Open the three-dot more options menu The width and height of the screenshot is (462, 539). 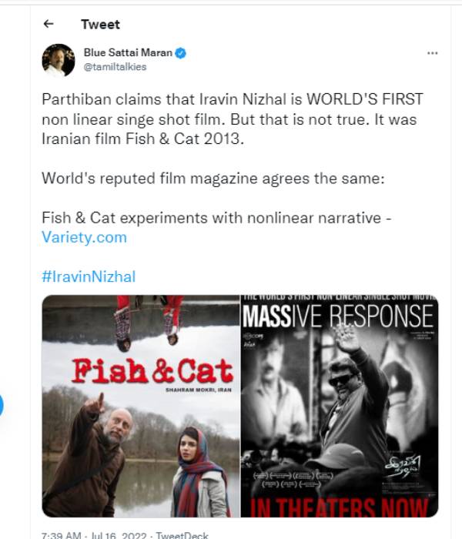432,53
